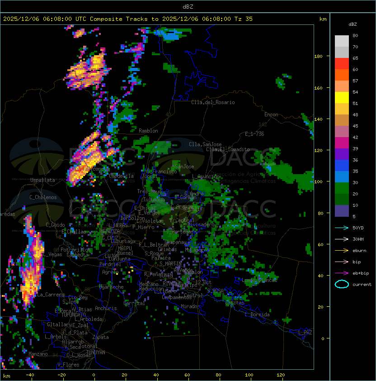Viewport: 376px width, 381px height.
Task: Click the 120 km tick on the horizontal axis
Action: click(x=281, y=375)
